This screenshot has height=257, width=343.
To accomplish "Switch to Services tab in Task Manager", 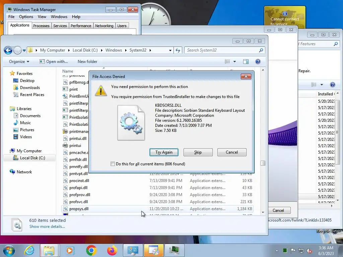I will pos(60,26).
